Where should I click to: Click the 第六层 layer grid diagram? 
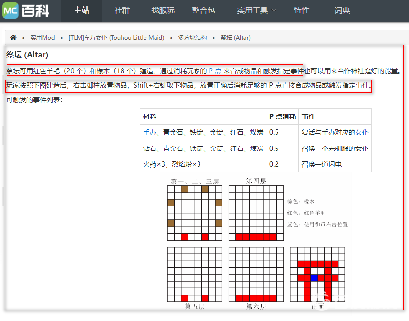256,274
